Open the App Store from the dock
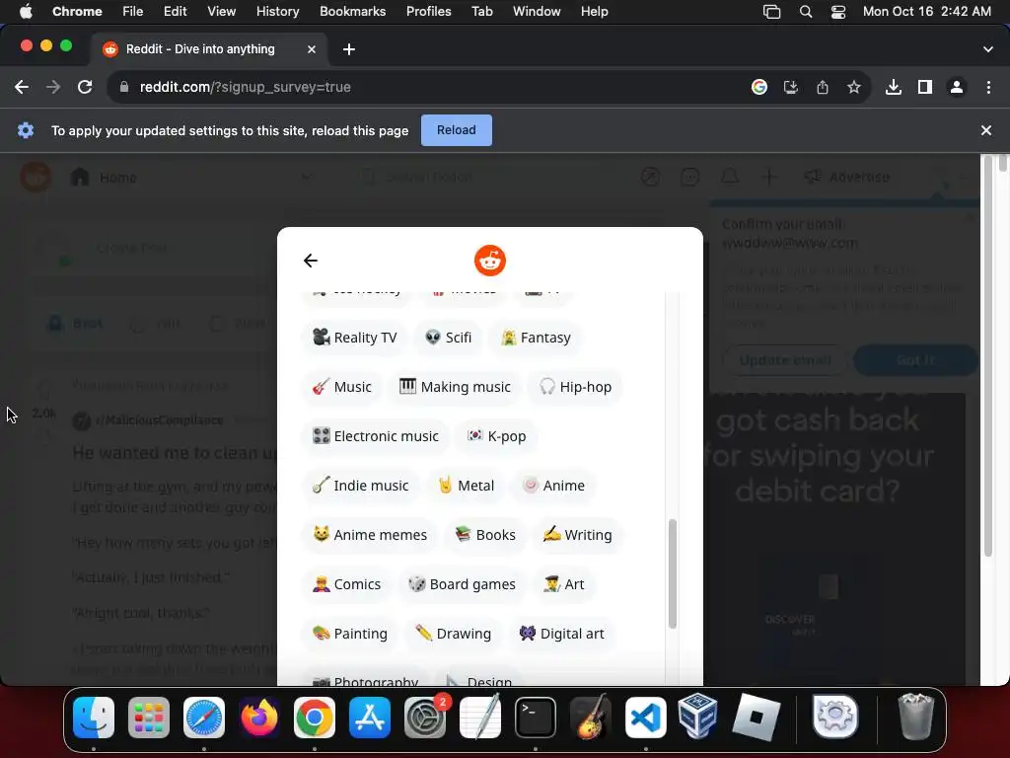The height and width of the screenshot is (758, 1010). 370,717
